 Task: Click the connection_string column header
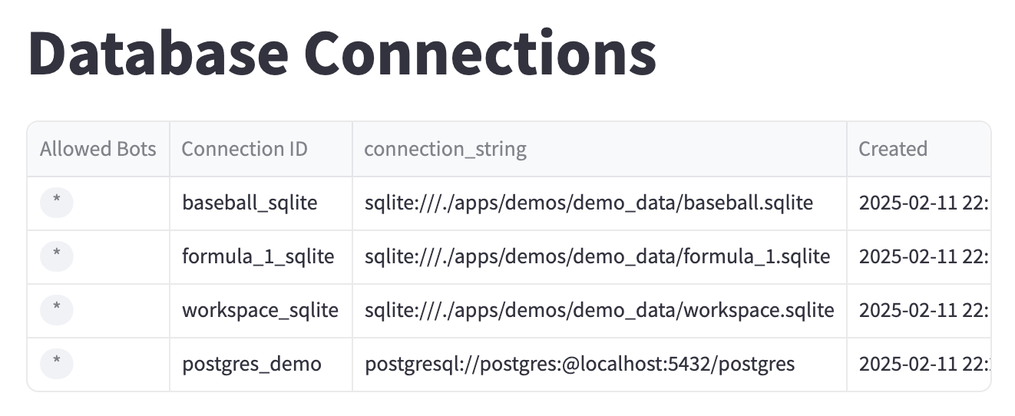tap(600, 149)
